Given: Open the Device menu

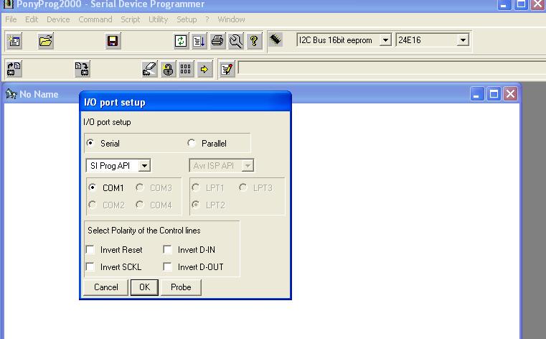Looking at the screenshot, I should [x=58, y=19].
